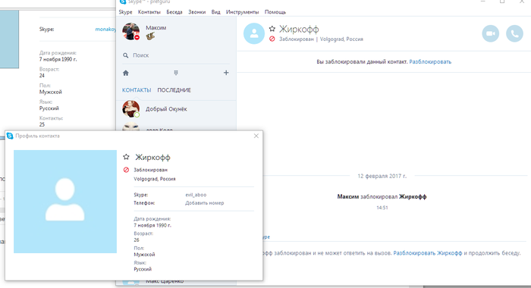Click the Максим заблокировал Жиркофф message
The image size is (531, 288).
click(382, 196)
